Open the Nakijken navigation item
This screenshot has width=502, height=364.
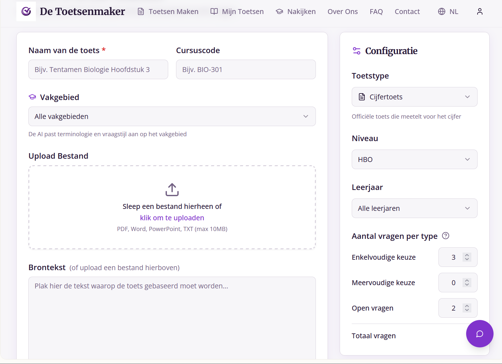296,11
